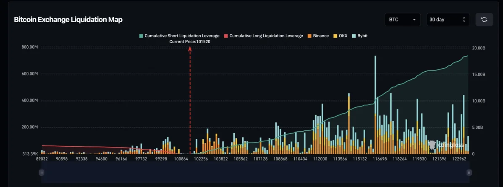Click the 800.00M left axis label

tap(30, 47)
